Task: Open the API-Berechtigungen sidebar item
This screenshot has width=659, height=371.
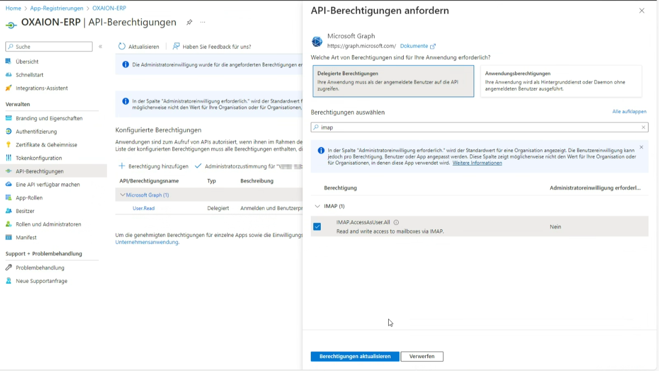Action: coord(53,171)
